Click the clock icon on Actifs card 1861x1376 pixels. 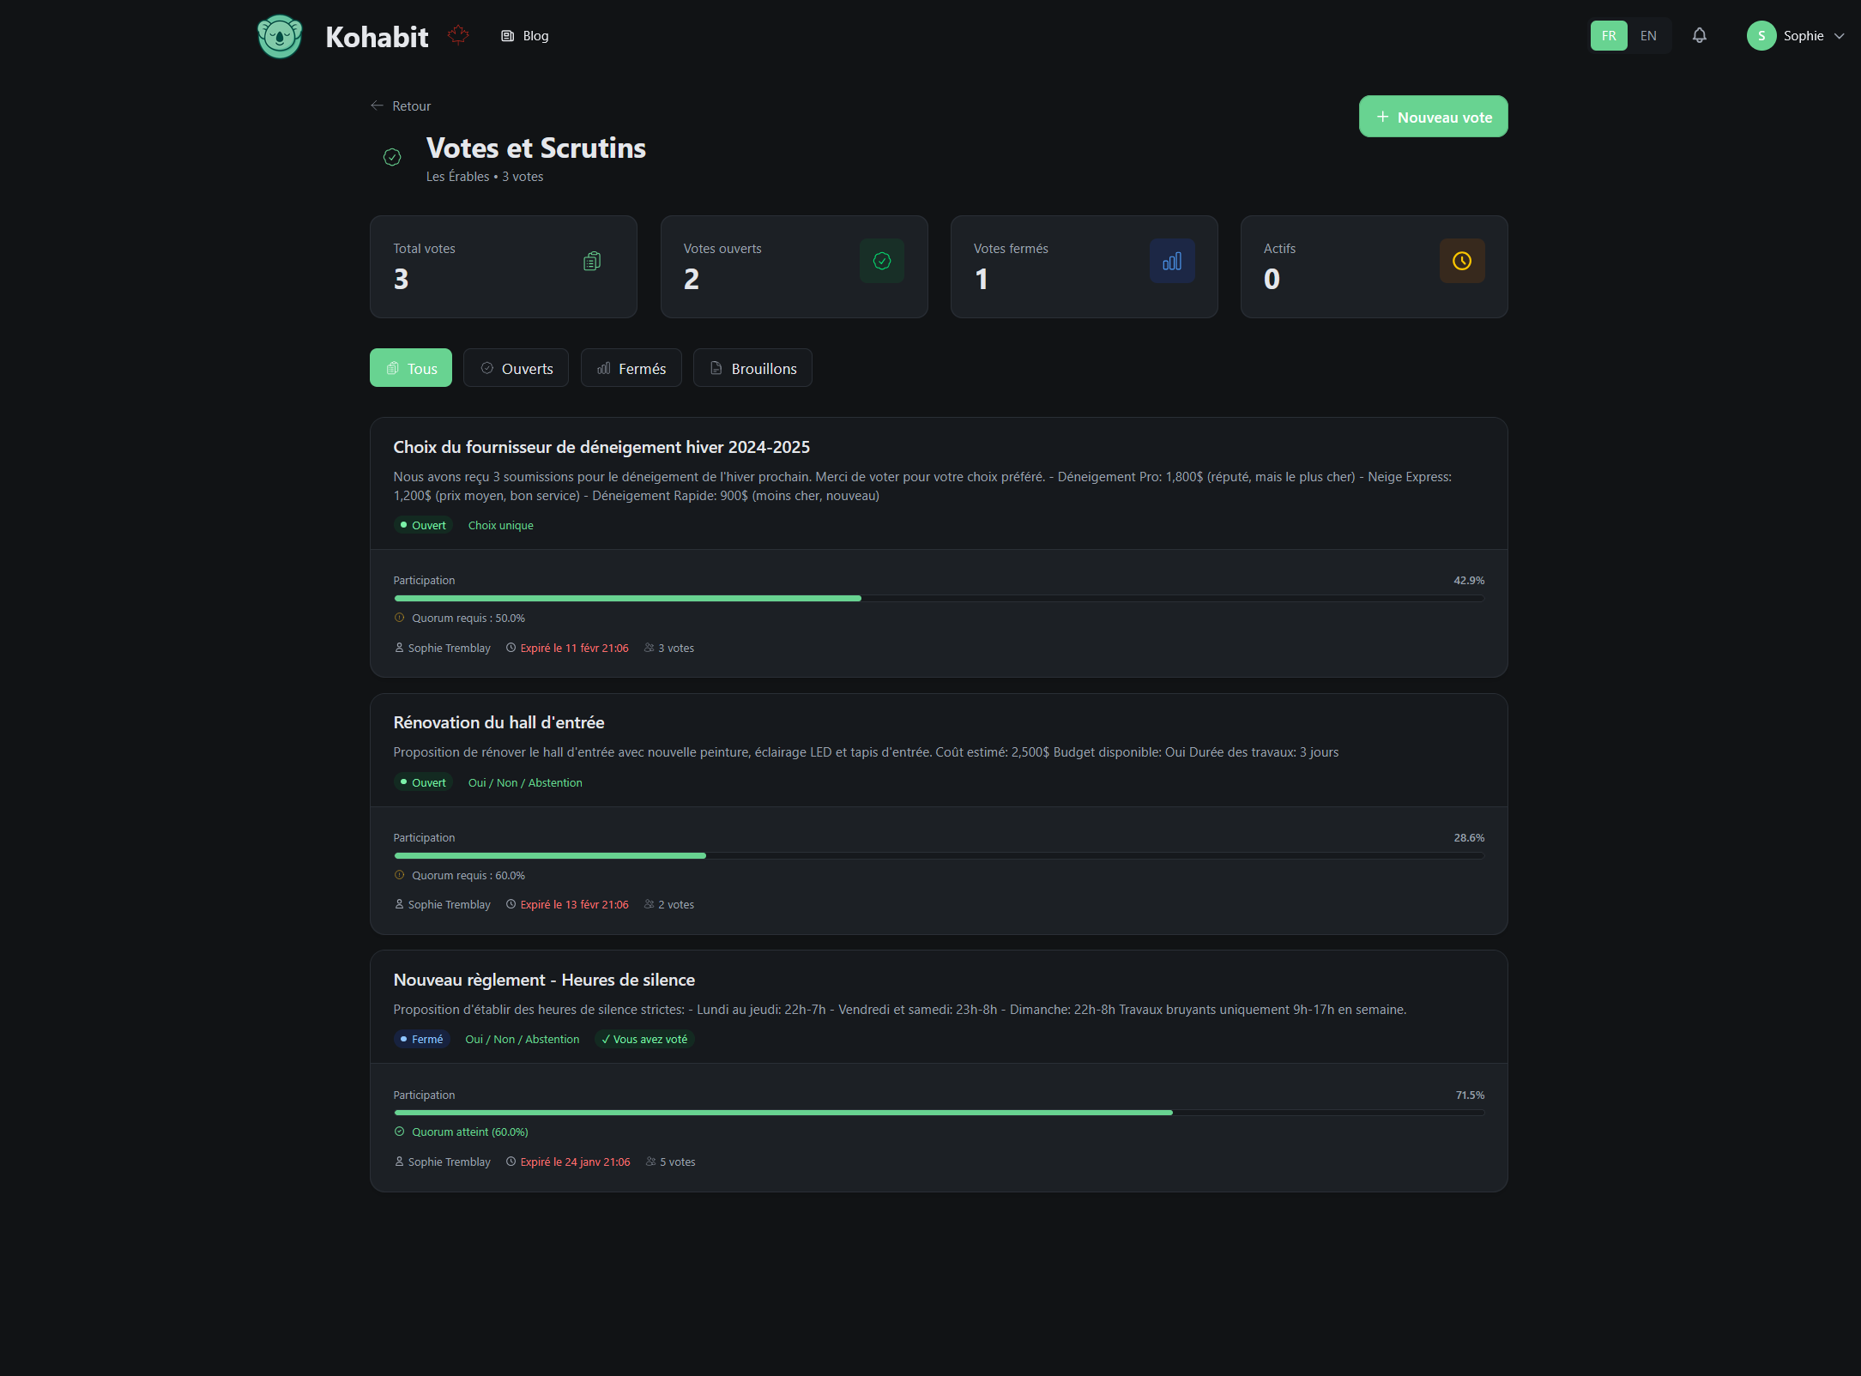[x=1462, y=260]
